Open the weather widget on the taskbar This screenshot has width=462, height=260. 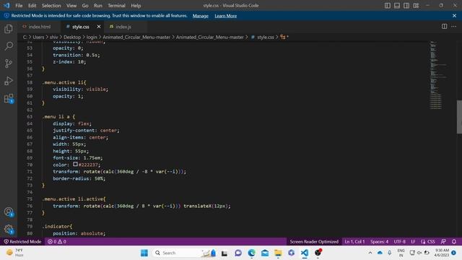point(14,253)
